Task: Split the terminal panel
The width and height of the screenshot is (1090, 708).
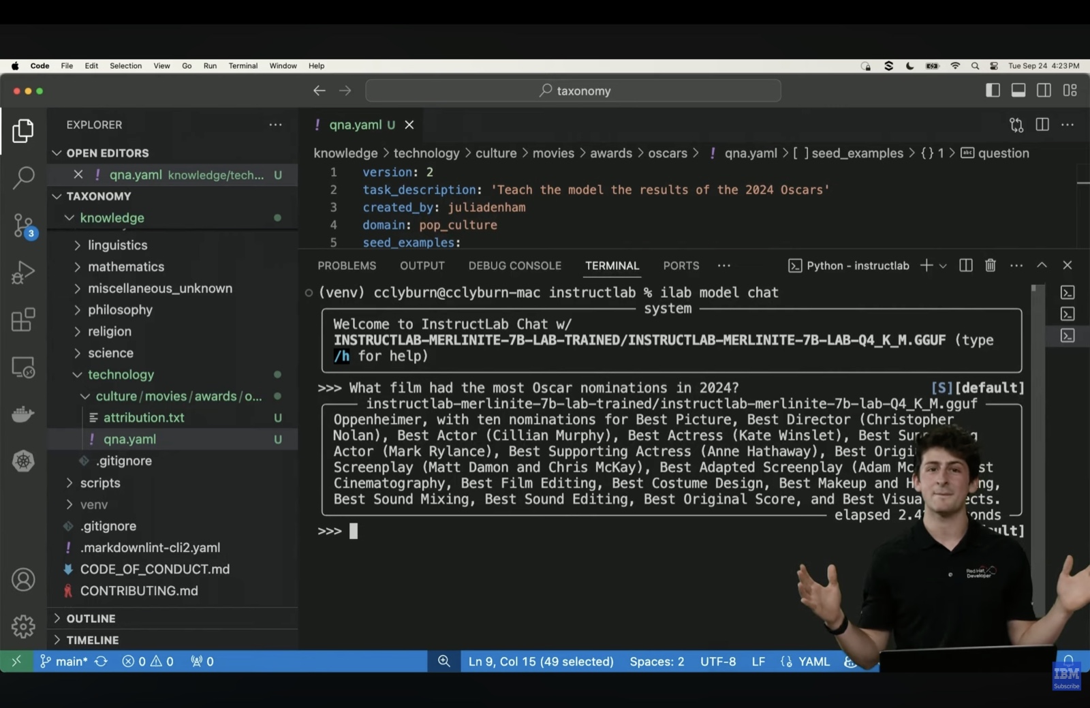Action: point(966,266)
